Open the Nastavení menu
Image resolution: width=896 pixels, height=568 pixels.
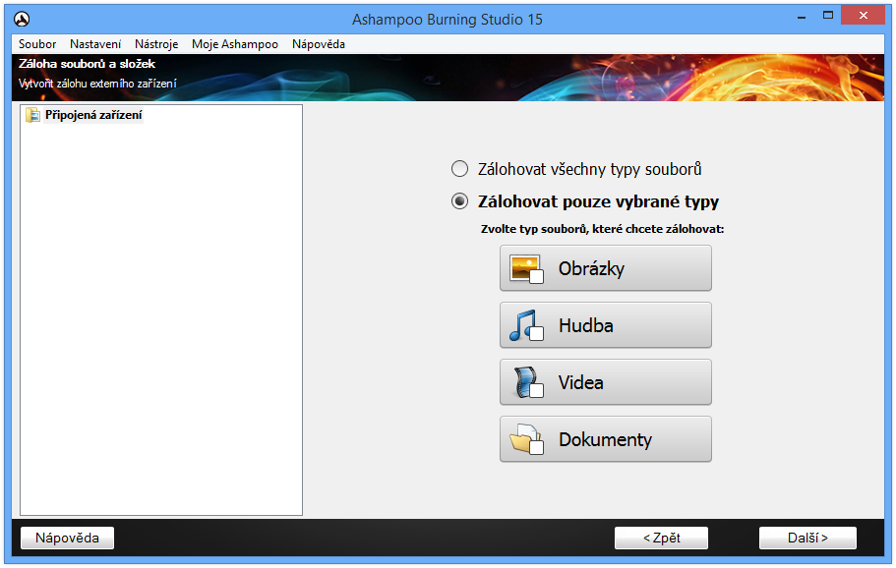tap(95, 44)
